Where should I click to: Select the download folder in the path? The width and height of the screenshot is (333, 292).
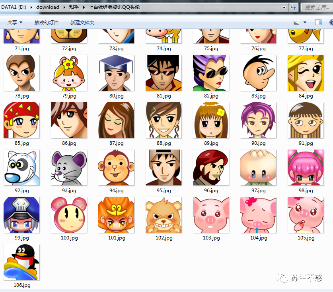tap(48, 7)
